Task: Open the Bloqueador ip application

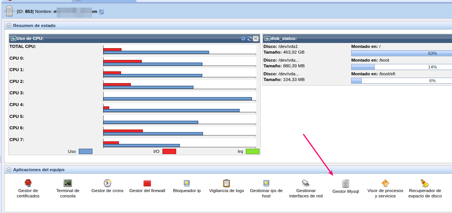Action: coord(187,183)
